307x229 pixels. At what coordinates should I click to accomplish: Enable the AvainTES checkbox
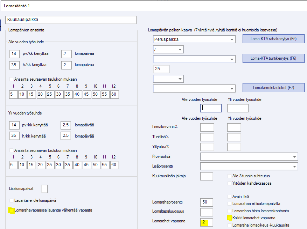coord(230,197)
